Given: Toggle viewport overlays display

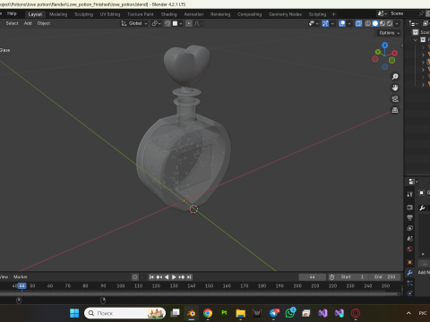Looking at the screenshot, I should point(342,23).
